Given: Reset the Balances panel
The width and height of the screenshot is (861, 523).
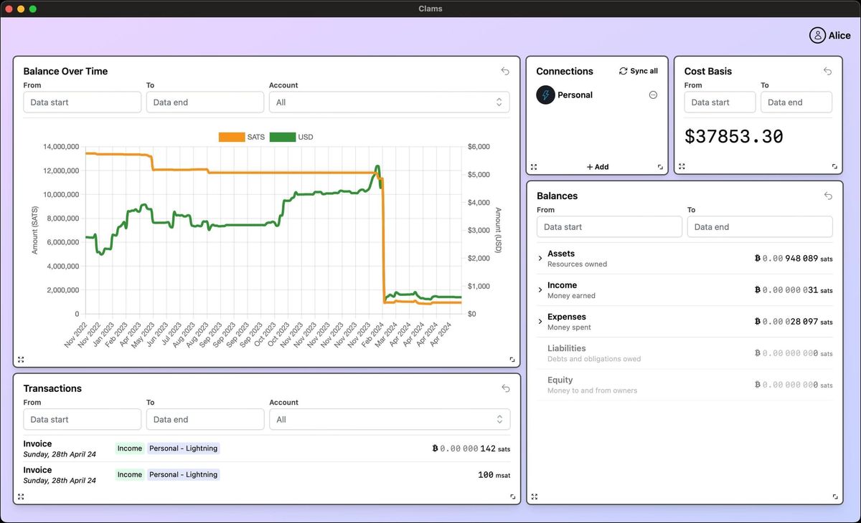Looking at the screenshot, I should point(828,196).
